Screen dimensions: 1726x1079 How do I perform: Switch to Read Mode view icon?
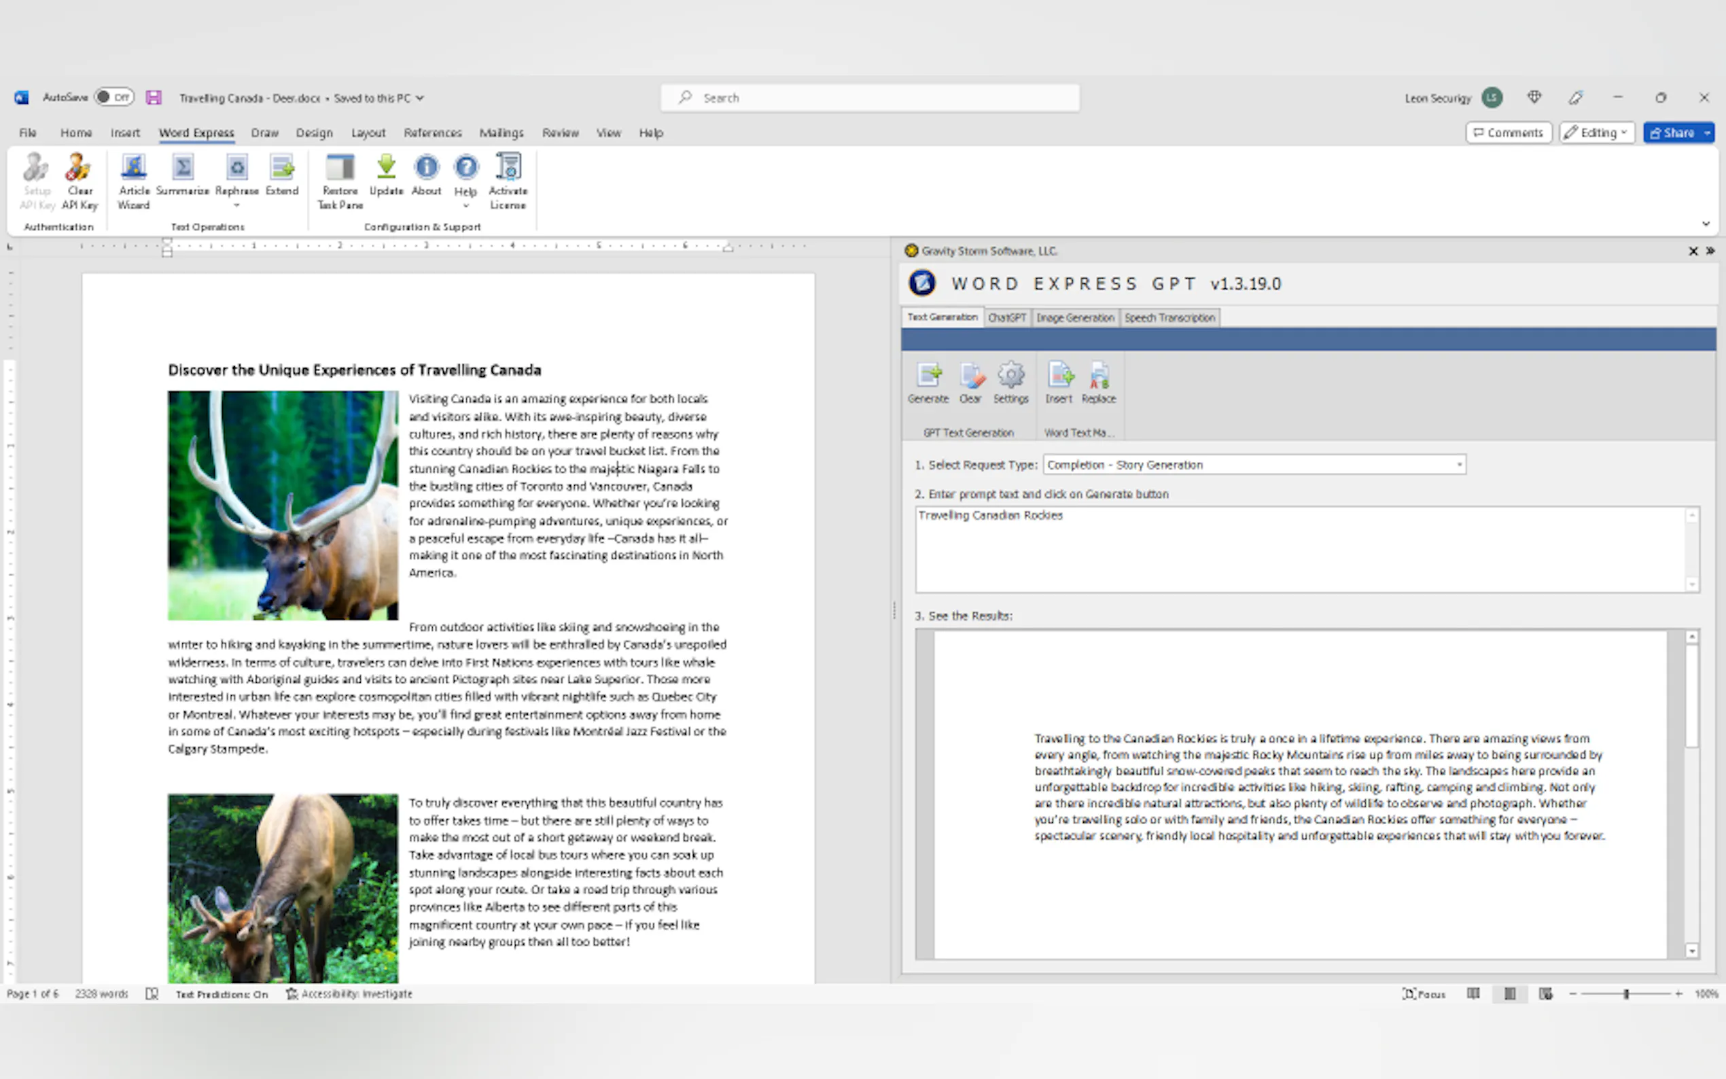1473,993
